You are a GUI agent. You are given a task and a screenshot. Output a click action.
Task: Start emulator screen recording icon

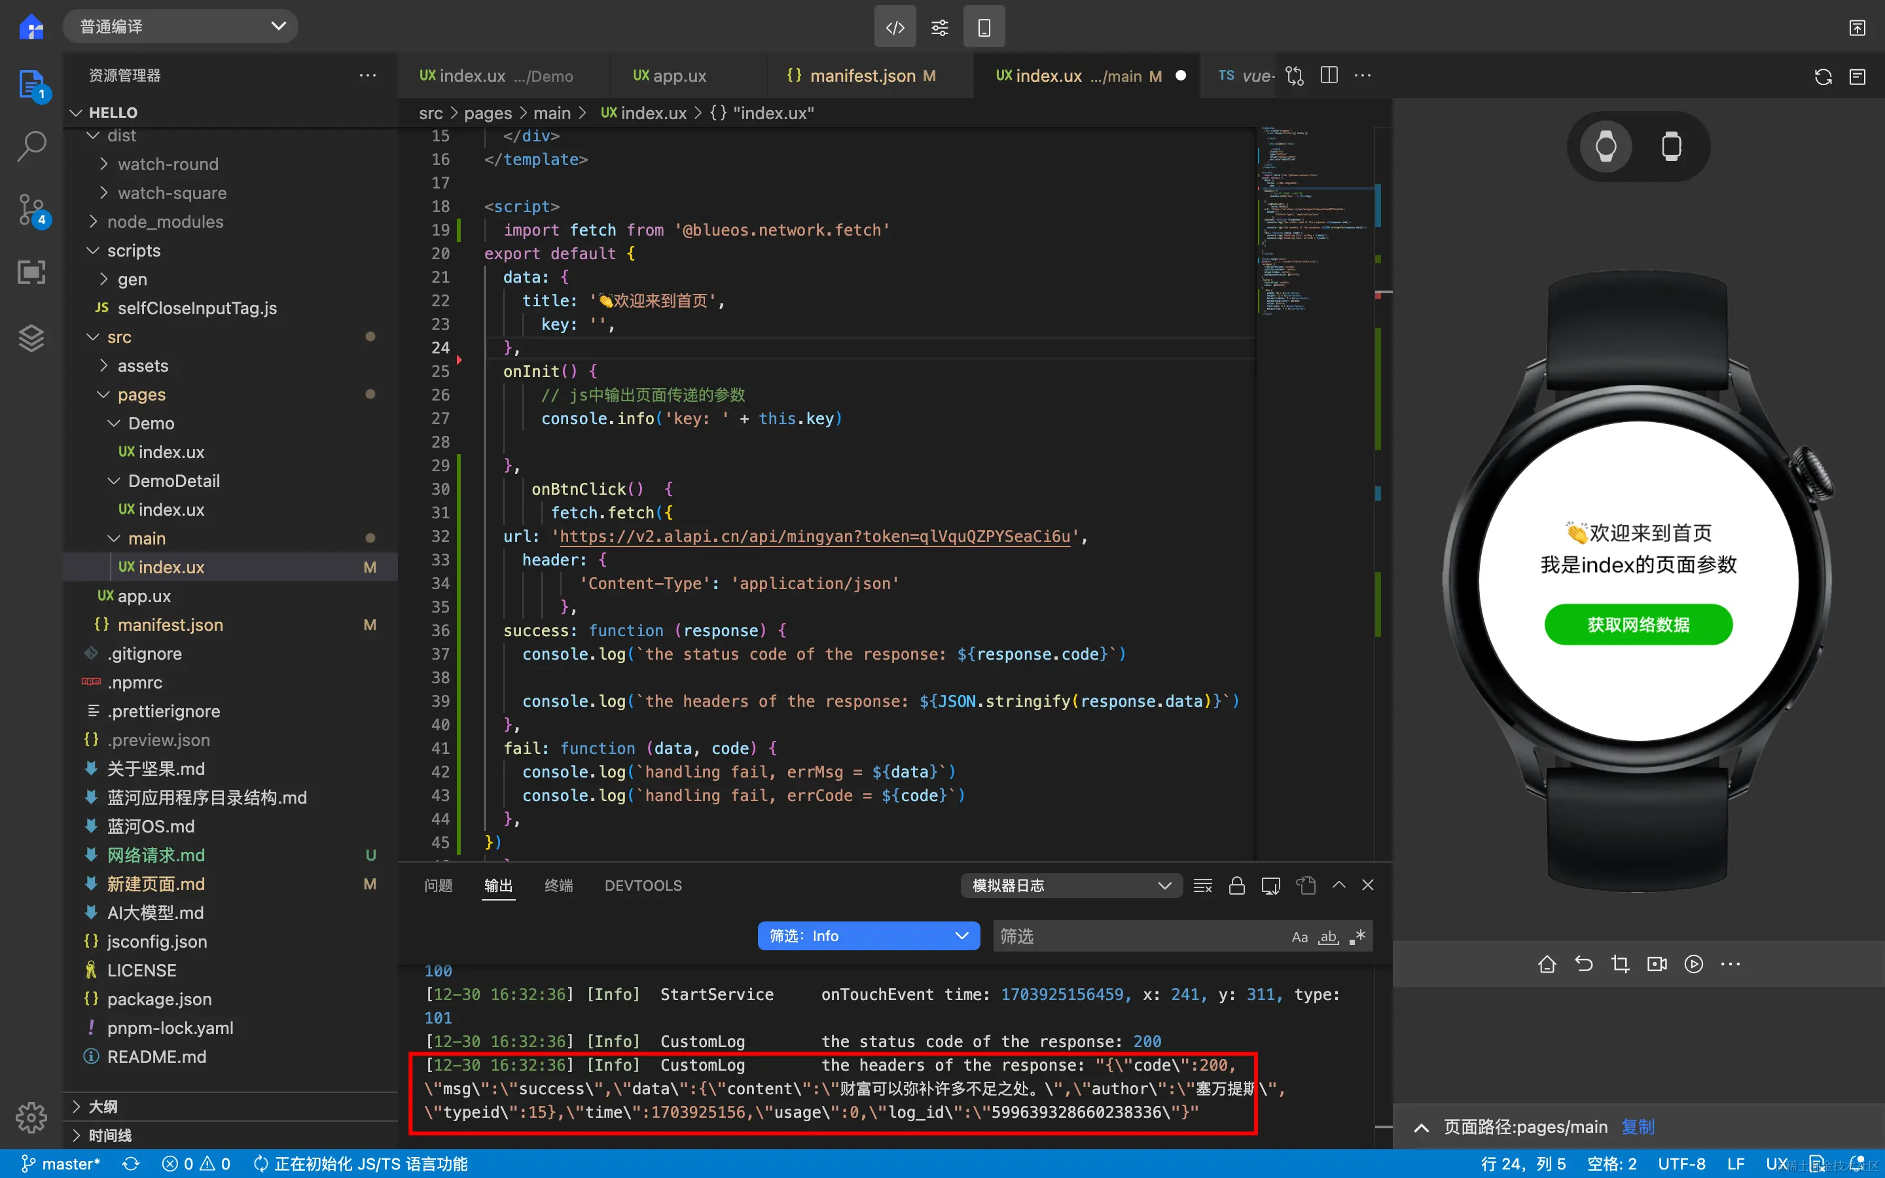1657,964
